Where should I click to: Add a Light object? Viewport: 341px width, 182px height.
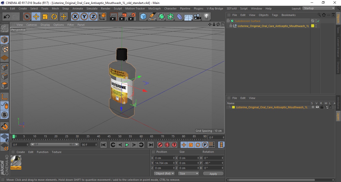[206, 17]
